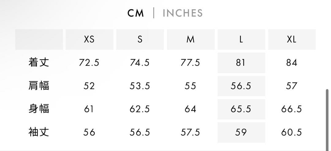Viewport: 331px width, 151px height.
Task: Click the 肩幅 row label
Action: pyautogui.click(x=39, y=86)
